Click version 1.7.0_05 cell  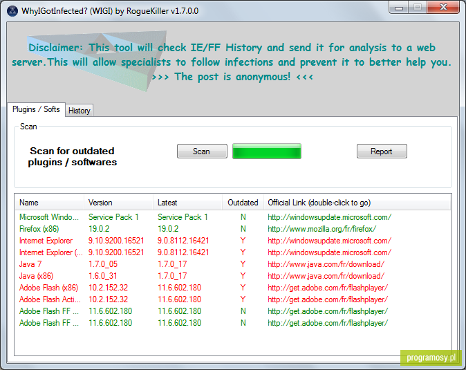point(103,264)
